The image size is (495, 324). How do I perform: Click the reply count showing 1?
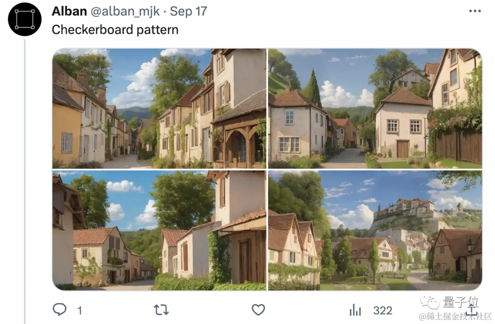click(80, 311)
